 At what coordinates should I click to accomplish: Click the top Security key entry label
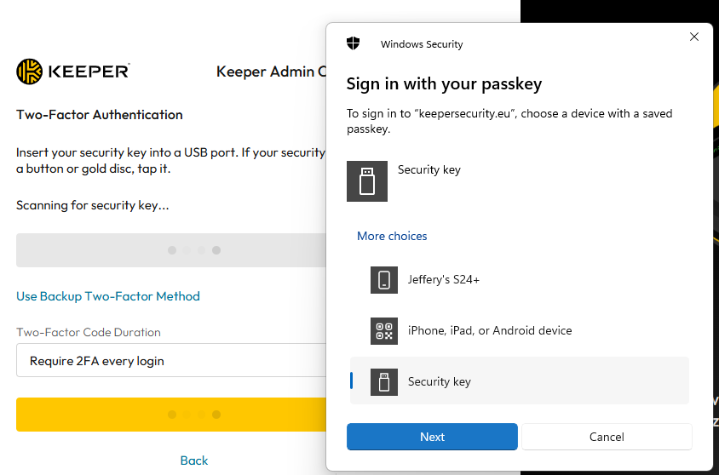[429, 169]
